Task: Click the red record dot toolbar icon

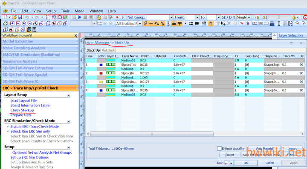Action: [x=117, y=17]
